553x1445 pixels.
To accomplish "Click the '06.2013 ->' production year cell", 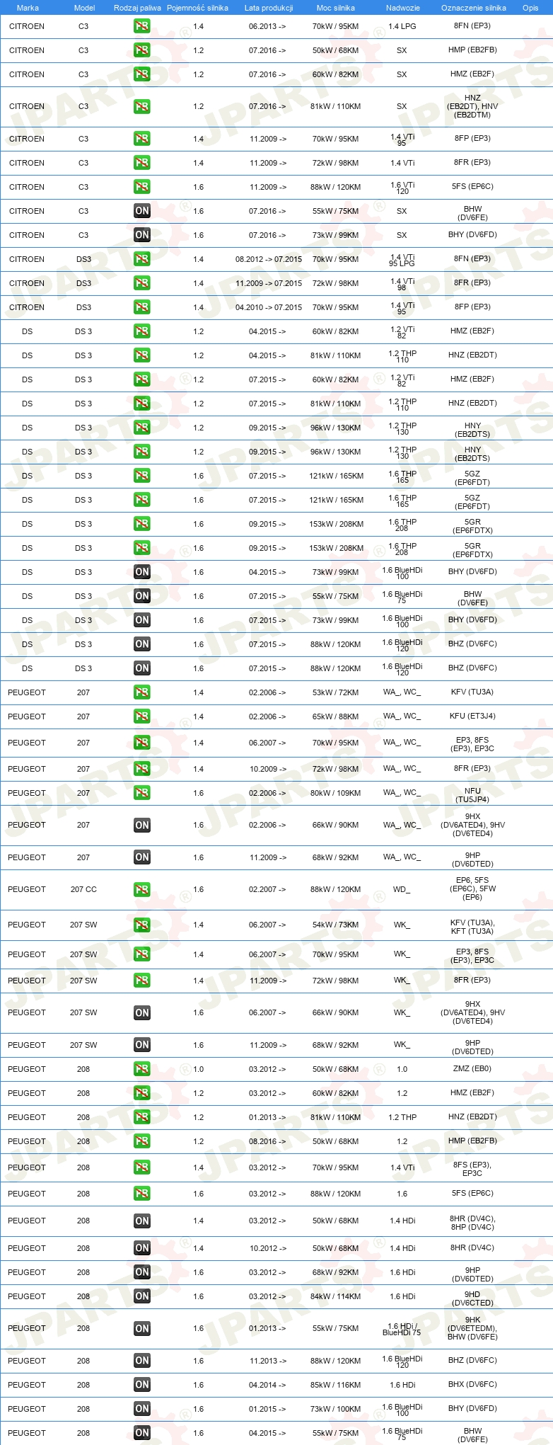I will click(x=267, y=26).
